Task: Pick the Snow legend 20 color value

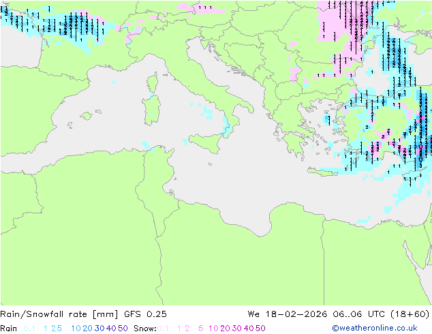Action: point(225,329)
